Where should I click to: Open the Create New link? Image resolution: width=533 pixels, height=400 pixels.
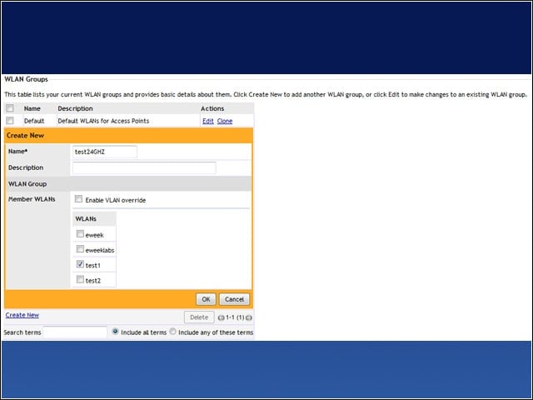(x=22, y=315)
